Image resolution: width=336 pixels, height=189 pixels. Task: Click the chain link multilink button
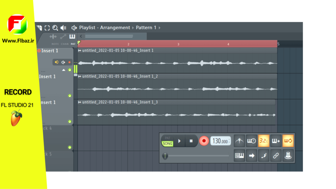(x=276, y=156)
